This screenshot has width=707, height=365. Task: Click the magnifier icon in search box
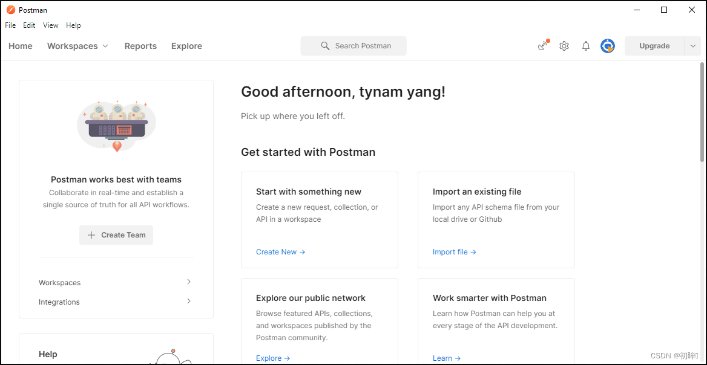click(325, 46)
